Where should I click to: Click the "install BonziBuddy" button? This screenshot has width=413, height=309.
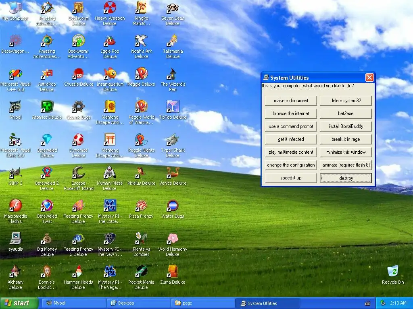pos(346,126)
